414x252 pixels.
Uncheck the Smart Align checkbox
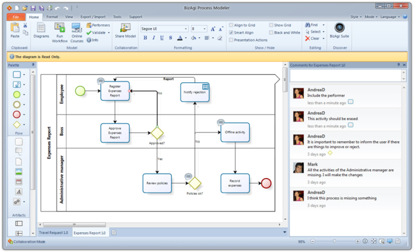click(231, 32)
